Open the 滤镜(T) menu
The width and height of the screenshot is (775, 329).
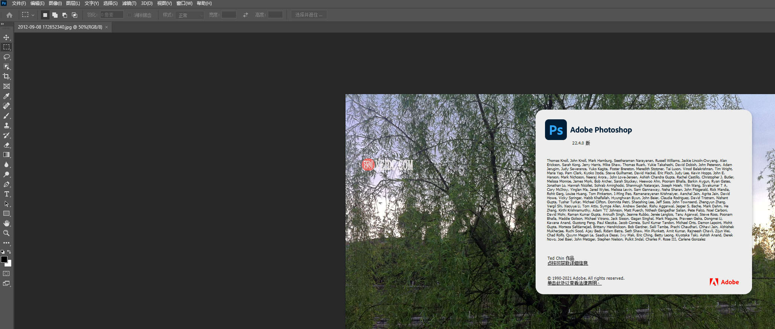pos(129,3)
